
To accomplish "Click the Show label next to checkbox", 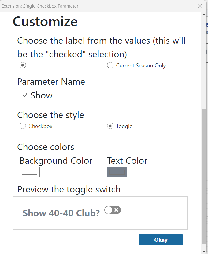I will point(42,95).
